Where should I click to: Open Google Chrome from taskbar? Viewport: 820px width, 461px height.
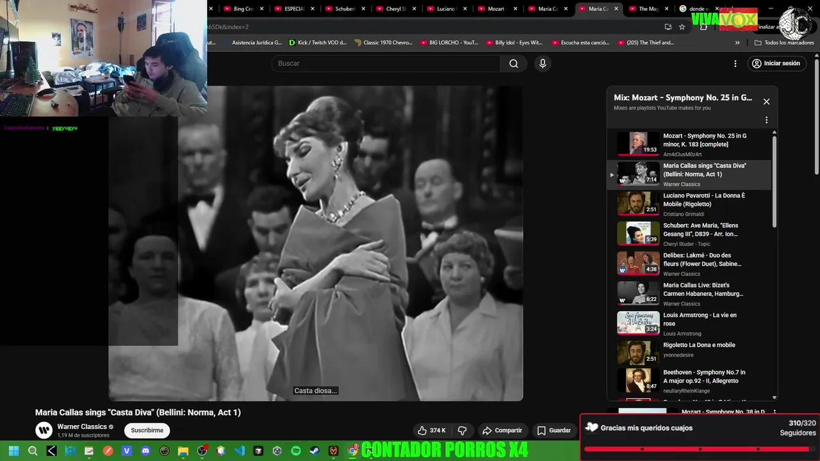point(352,451)
